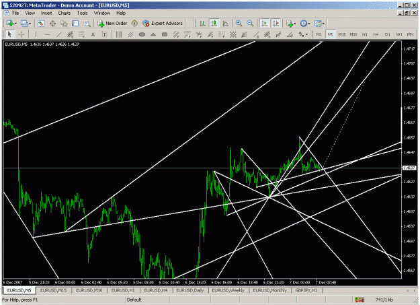Image resolution: width=420 pixels, height=305 pixels.
Task: Pick the horizontal line drawing tool
Action: point(48,34)
